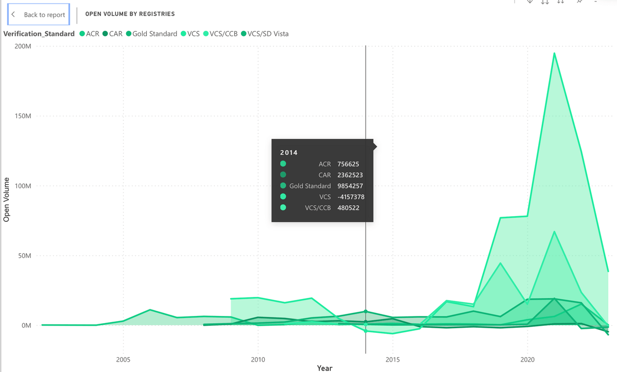Viewport: 617px width, 372px height.
Task: Click the 2014 tooltip header
Action: point(289,153)
